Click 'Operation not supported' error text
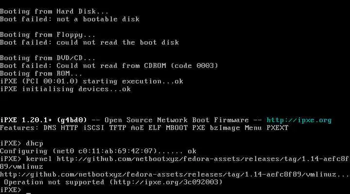This screenshot has width=350, height=194. tap(54, 182)
